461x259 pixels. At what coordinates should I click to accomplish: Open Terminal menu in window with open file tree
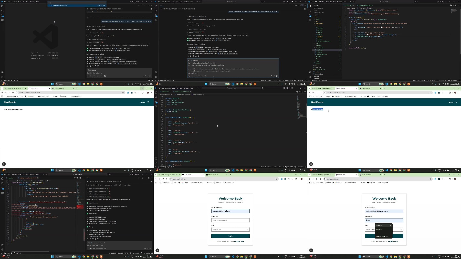(340, 2)
